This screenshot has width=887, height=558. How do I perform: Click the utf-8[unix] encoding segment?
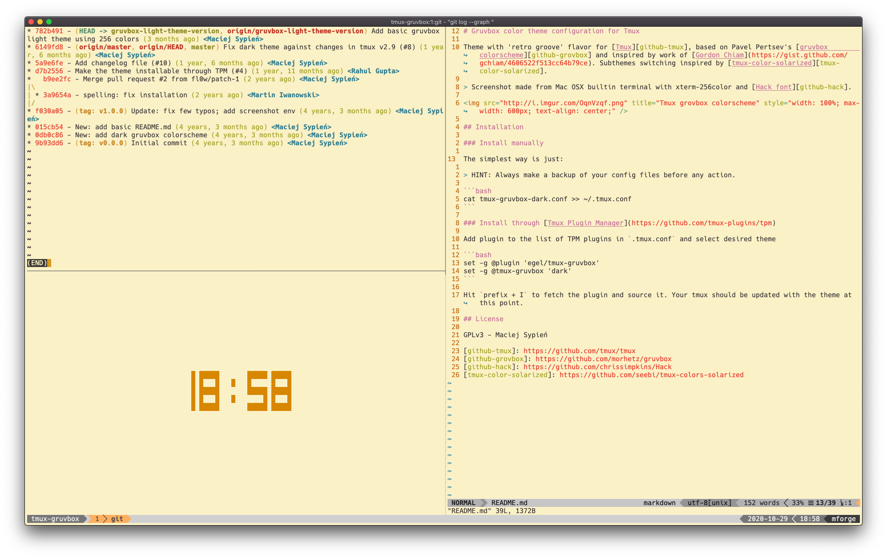(x=709, y=503)
